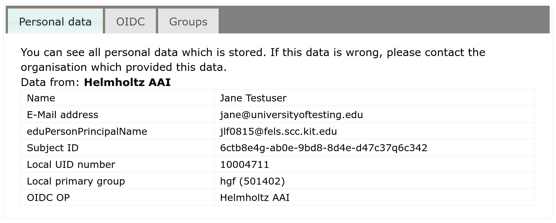The height and width of the screenshot is (223, 556).
Task: Switch to the Personal data tab
Action: click(55, 21)
